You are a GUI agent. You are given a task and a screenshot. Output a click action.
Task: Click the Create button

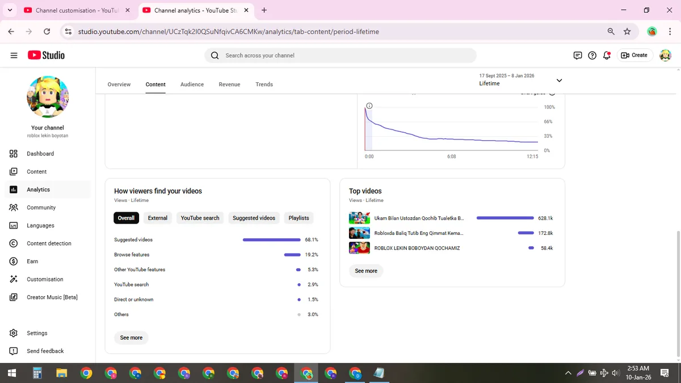pyautogui.click(x=634, y=55)
